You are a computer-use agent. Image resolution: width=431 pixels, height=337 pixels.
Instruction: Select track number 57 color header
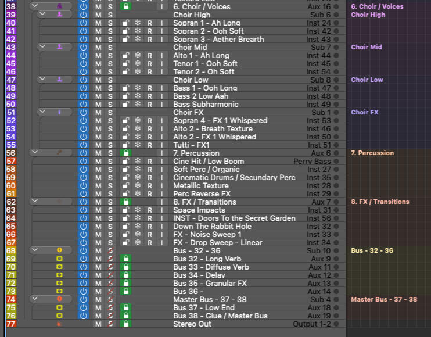click(11, 161)
